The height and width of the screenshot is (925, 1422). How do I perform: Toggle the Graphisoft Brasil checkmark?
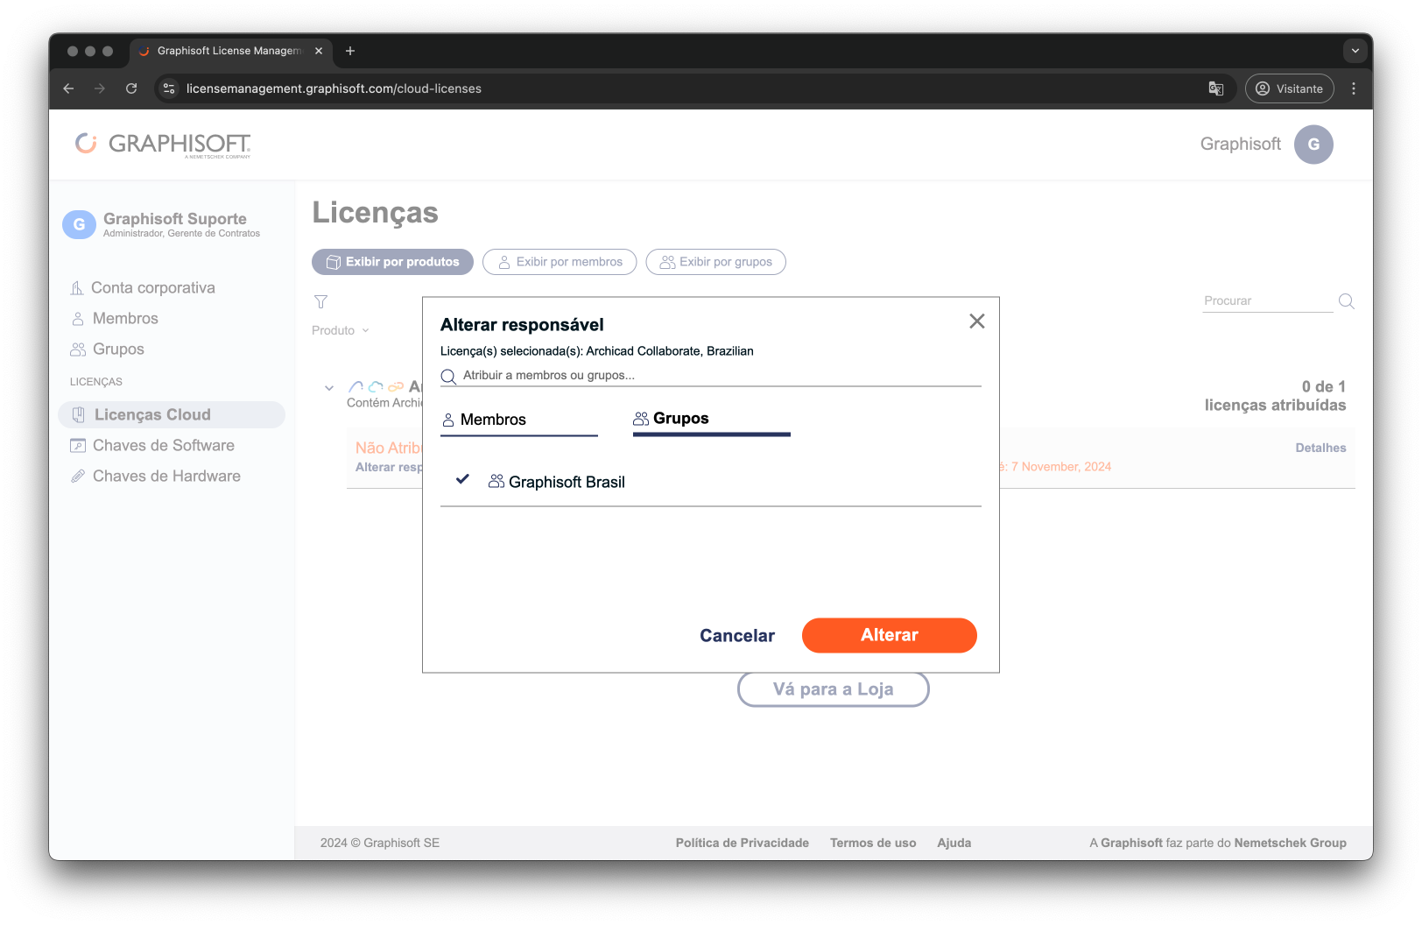[462, 479]
